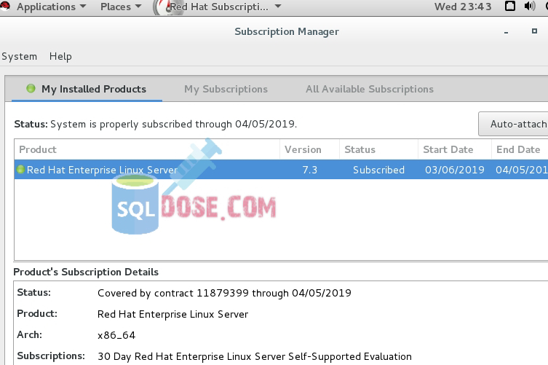Screen dimensions: 548x365
Task: Click the Auto-attach button
Action: (x=514, y=124)
